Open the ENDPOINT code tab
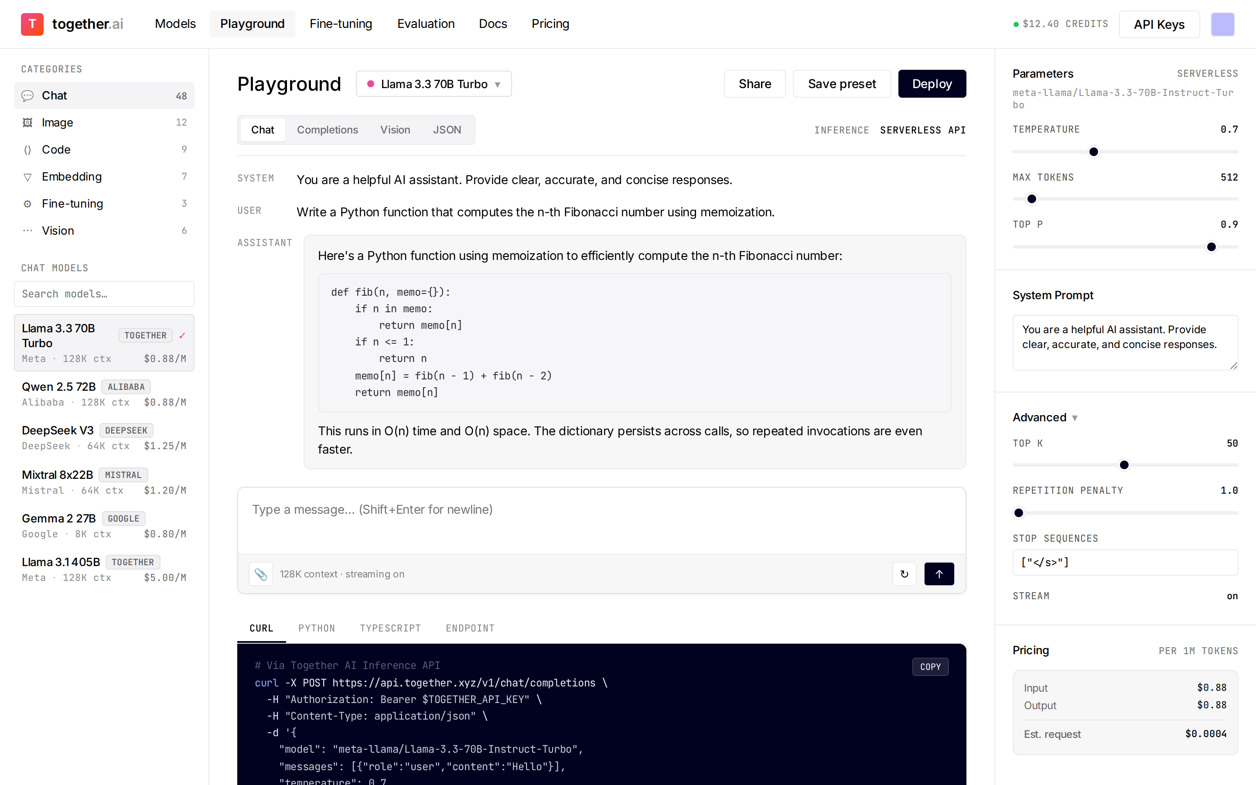Screen dimensions: 1256x785 [x=470, y=628]
